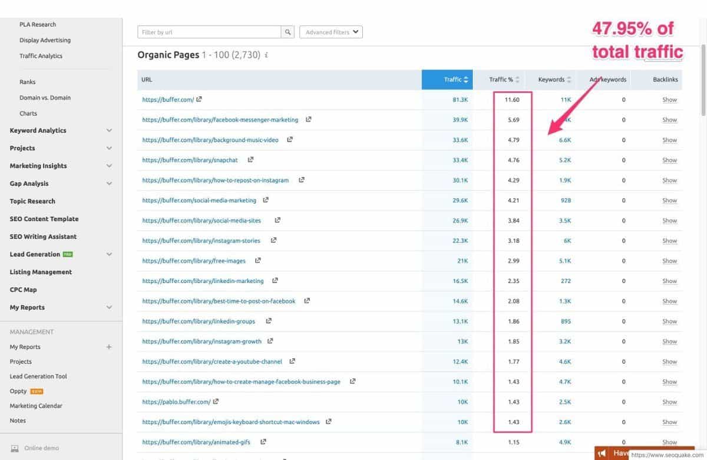Click the Filter by url input field

(x=209, y=32)
